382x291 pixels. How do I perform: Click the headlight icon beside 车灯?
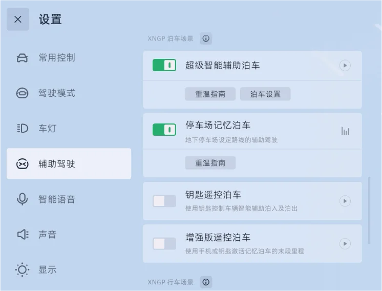pos(23,128)
